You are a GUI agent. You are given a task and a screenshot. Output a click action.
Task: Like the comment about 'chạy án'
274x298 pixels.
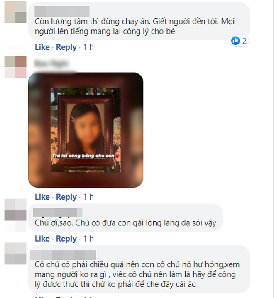42,47
